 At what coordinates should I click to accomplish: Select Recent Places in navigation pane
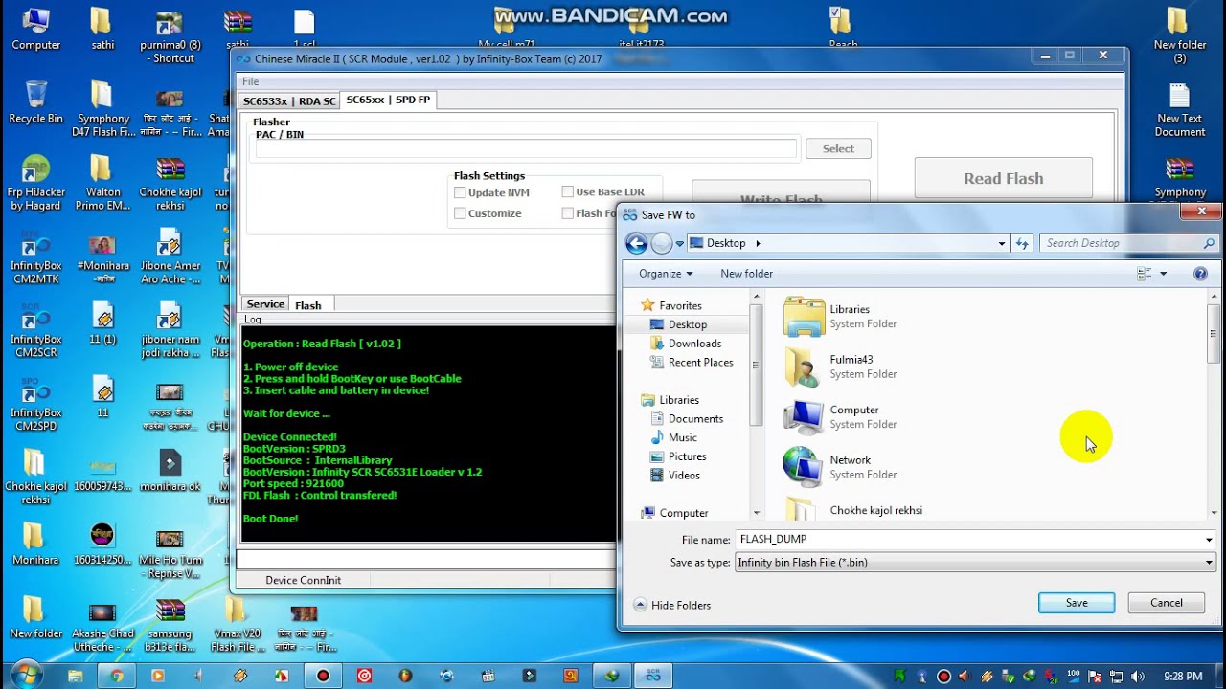700,363
